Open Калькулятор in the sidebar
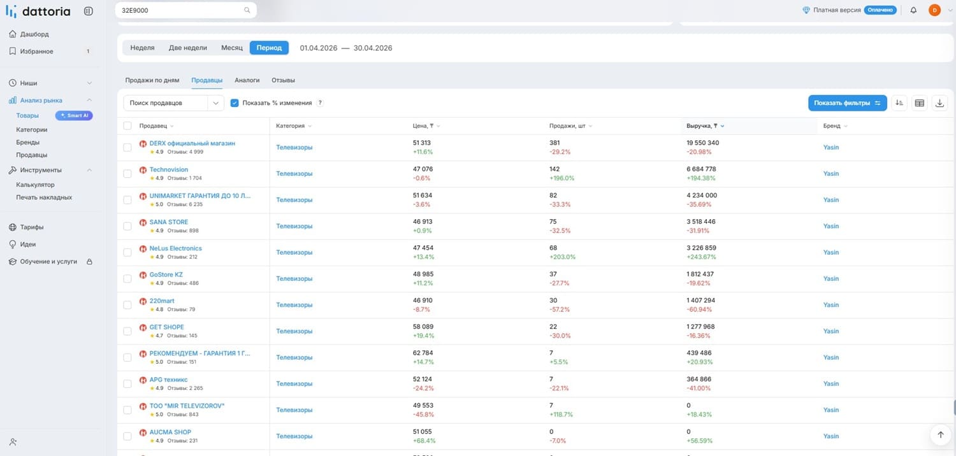956x456 pixels. [x=36, y=185]
